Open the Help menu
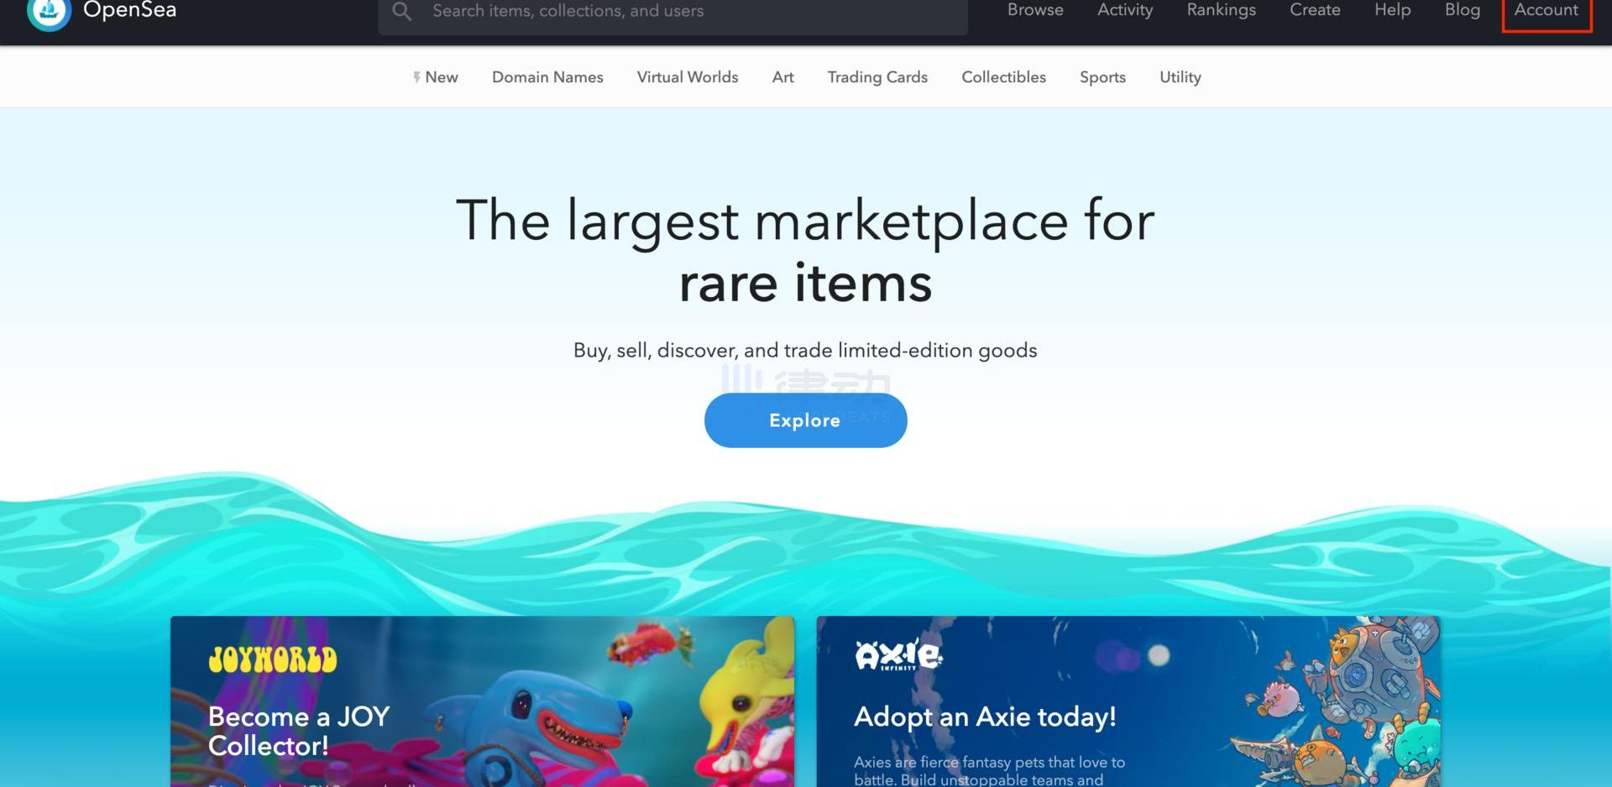 pos(1392,10)
